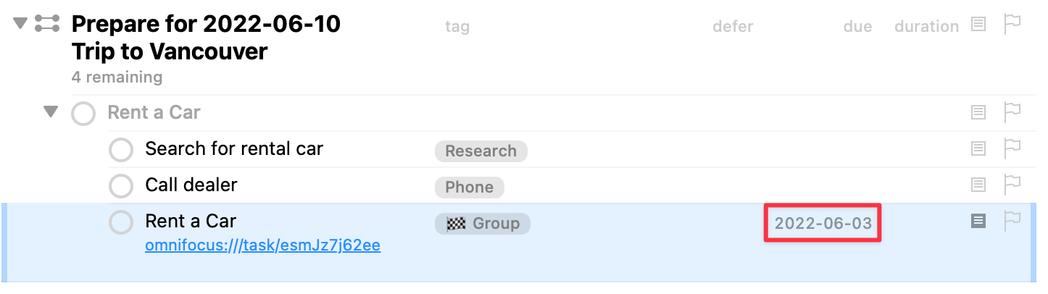This screenshot has height=294, width=1048.
Task: Flag the Rent a Car group row
Action: tap(1012, 112)
